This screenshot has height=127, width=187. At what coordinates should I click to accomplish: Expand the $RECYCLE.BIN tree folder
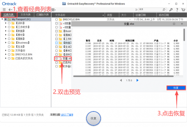pyautogui.click(x=5, y=54)
